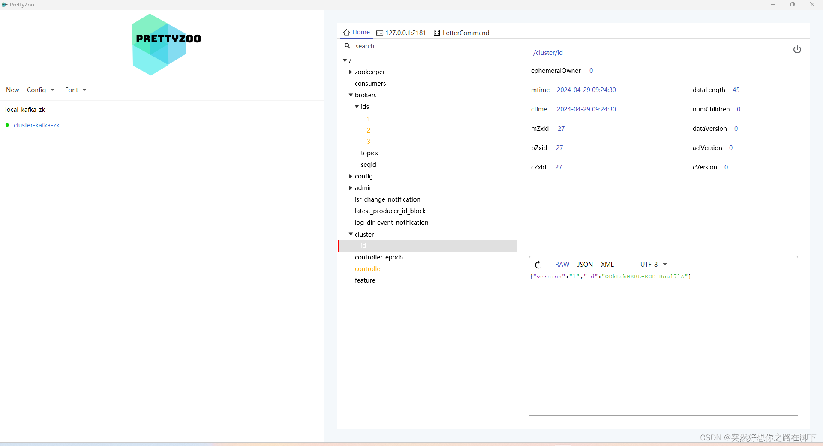823x446 pixels.
Task: Select broker id 1 node
Action: tap(368, 119)
